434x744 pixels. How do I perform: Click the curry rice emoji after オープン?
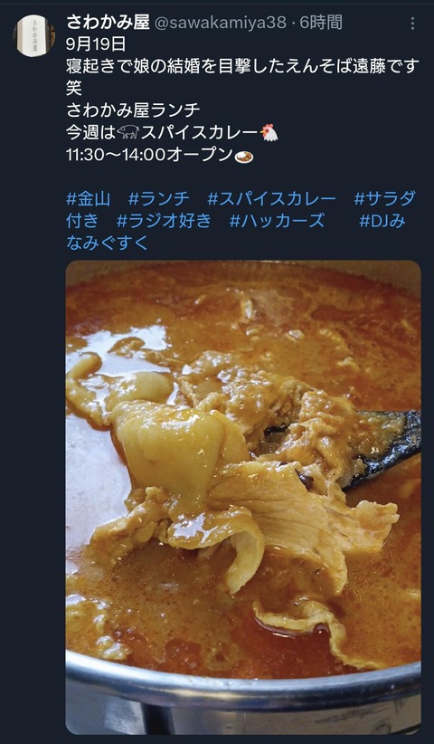[244, 156]
